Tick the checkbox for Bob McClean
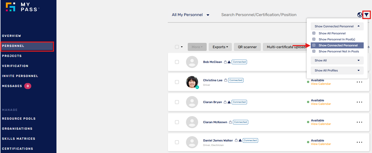 click(177, 62)
